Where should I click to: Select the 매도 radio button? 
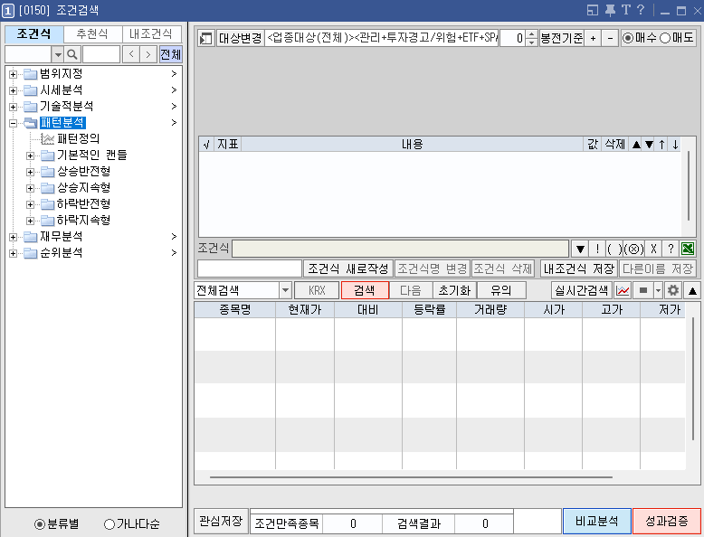(665, 39)
